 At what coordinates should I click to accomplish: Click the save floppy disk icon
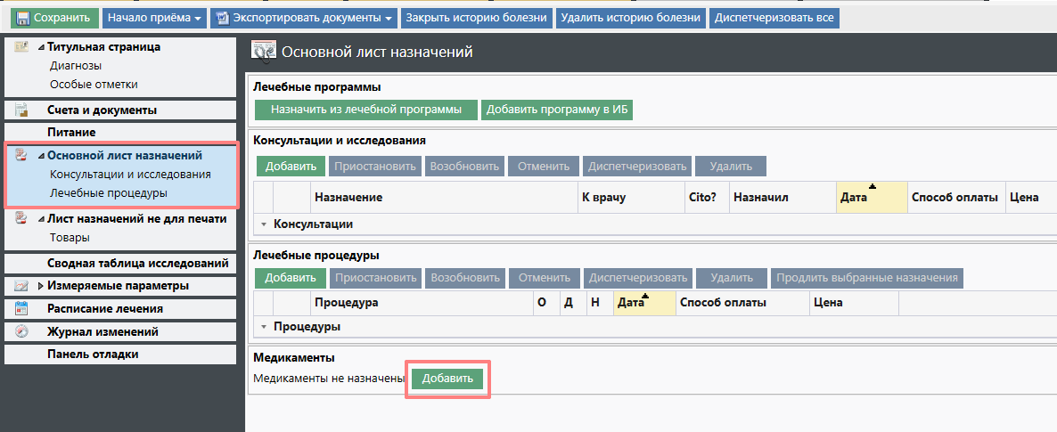click(x=22, y=18)
